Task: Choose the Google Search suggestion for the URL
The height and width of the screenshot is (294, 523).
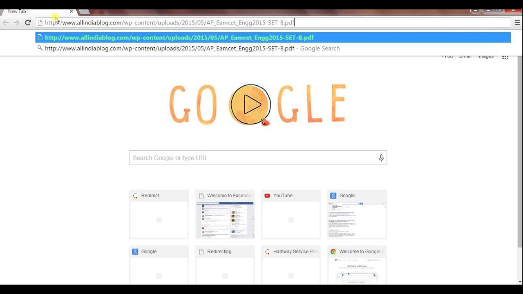Action: tap(273, 48)
